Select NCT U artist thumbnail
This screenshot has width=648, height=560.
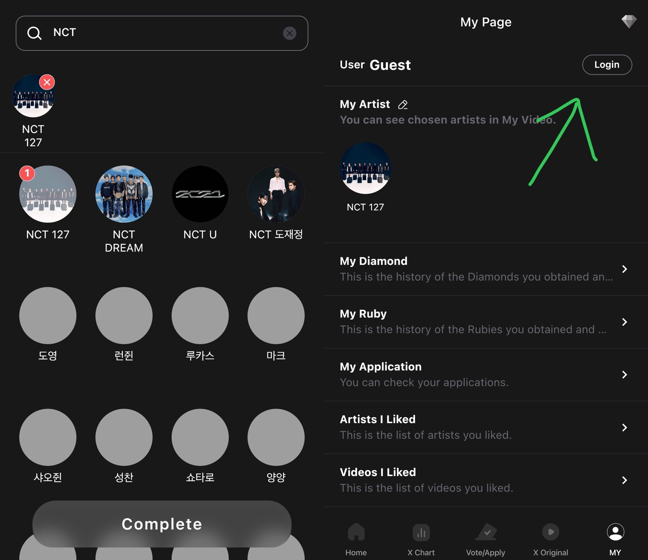[x=200, y=194]
